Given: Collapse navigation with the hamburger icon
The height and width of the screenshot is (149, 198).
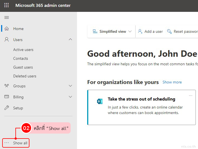Looking at the screenshot, I should [7, 17].
